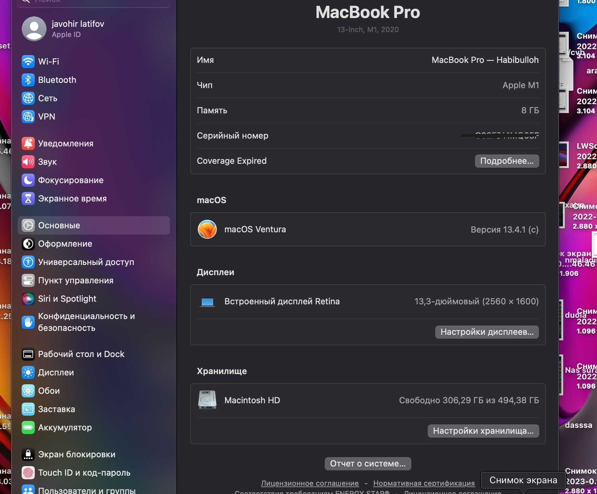The width and height of the screenshot is (597, 494).
Task: Click the built-in Retina display laptop icon
Action: [x=207, y=302]
